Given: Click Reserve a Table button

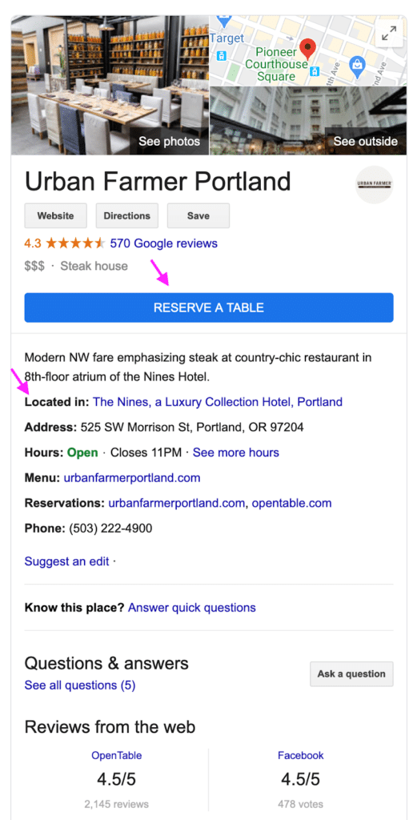Looking at the screenshot, I should pyautogui.click(x=208, y=307).
